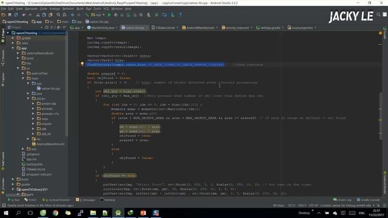Viewport: 388px width, 218px height.
Task: Expand the arm64-v8a folder
Action: pyautogui.click(x=33, y=104)
